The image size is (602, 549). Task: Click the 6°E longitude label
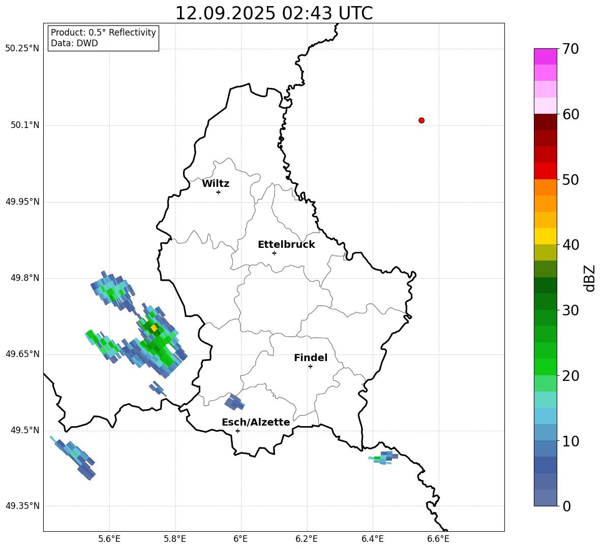240,539
